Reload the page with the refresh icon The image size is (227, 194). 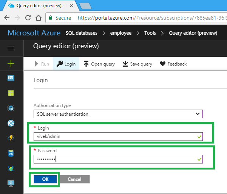[x=28, y=18]
